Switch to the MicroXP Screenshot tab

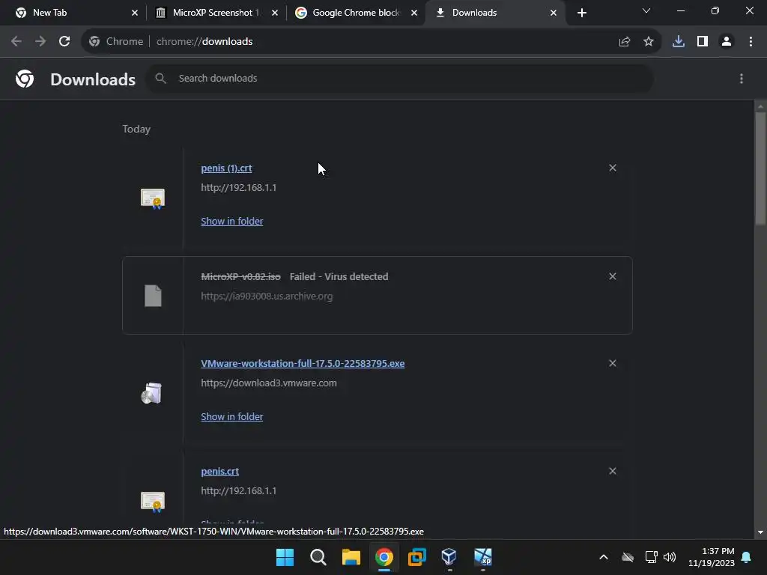point(215,13)
